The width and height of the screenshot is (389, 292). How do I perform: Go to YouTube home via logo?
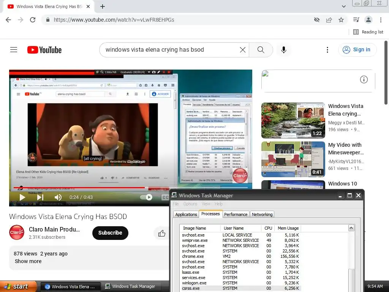pos(44,50)
